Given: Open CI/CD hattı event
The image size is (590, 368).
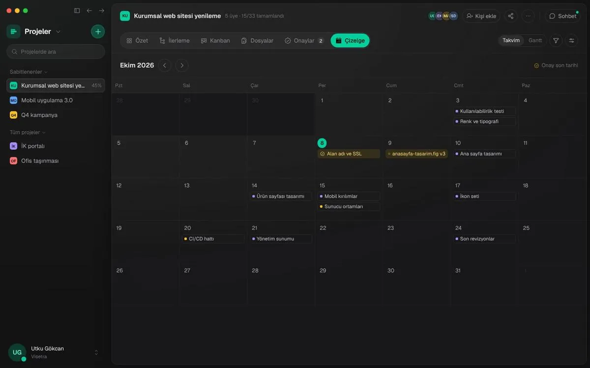Looking at the screenshot, I should tap(213, 239).
